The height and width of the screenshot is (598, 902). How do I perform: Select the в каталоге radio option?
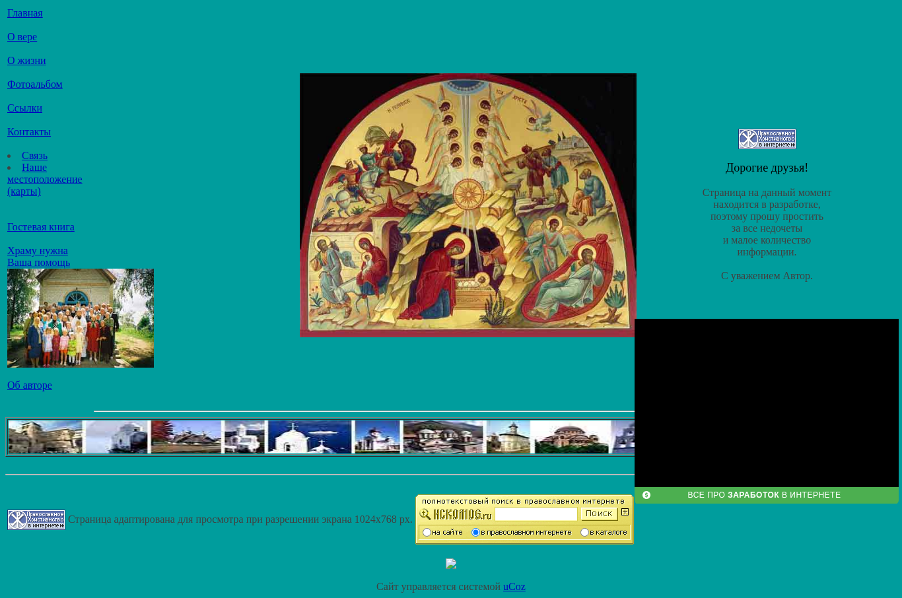(584, 533)
